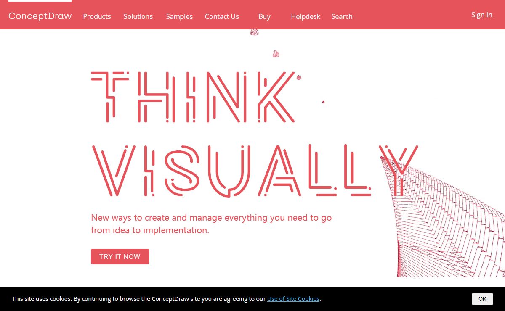
Task: Click the red TRY IT NOW color block
Action: (x=120, y=256)
